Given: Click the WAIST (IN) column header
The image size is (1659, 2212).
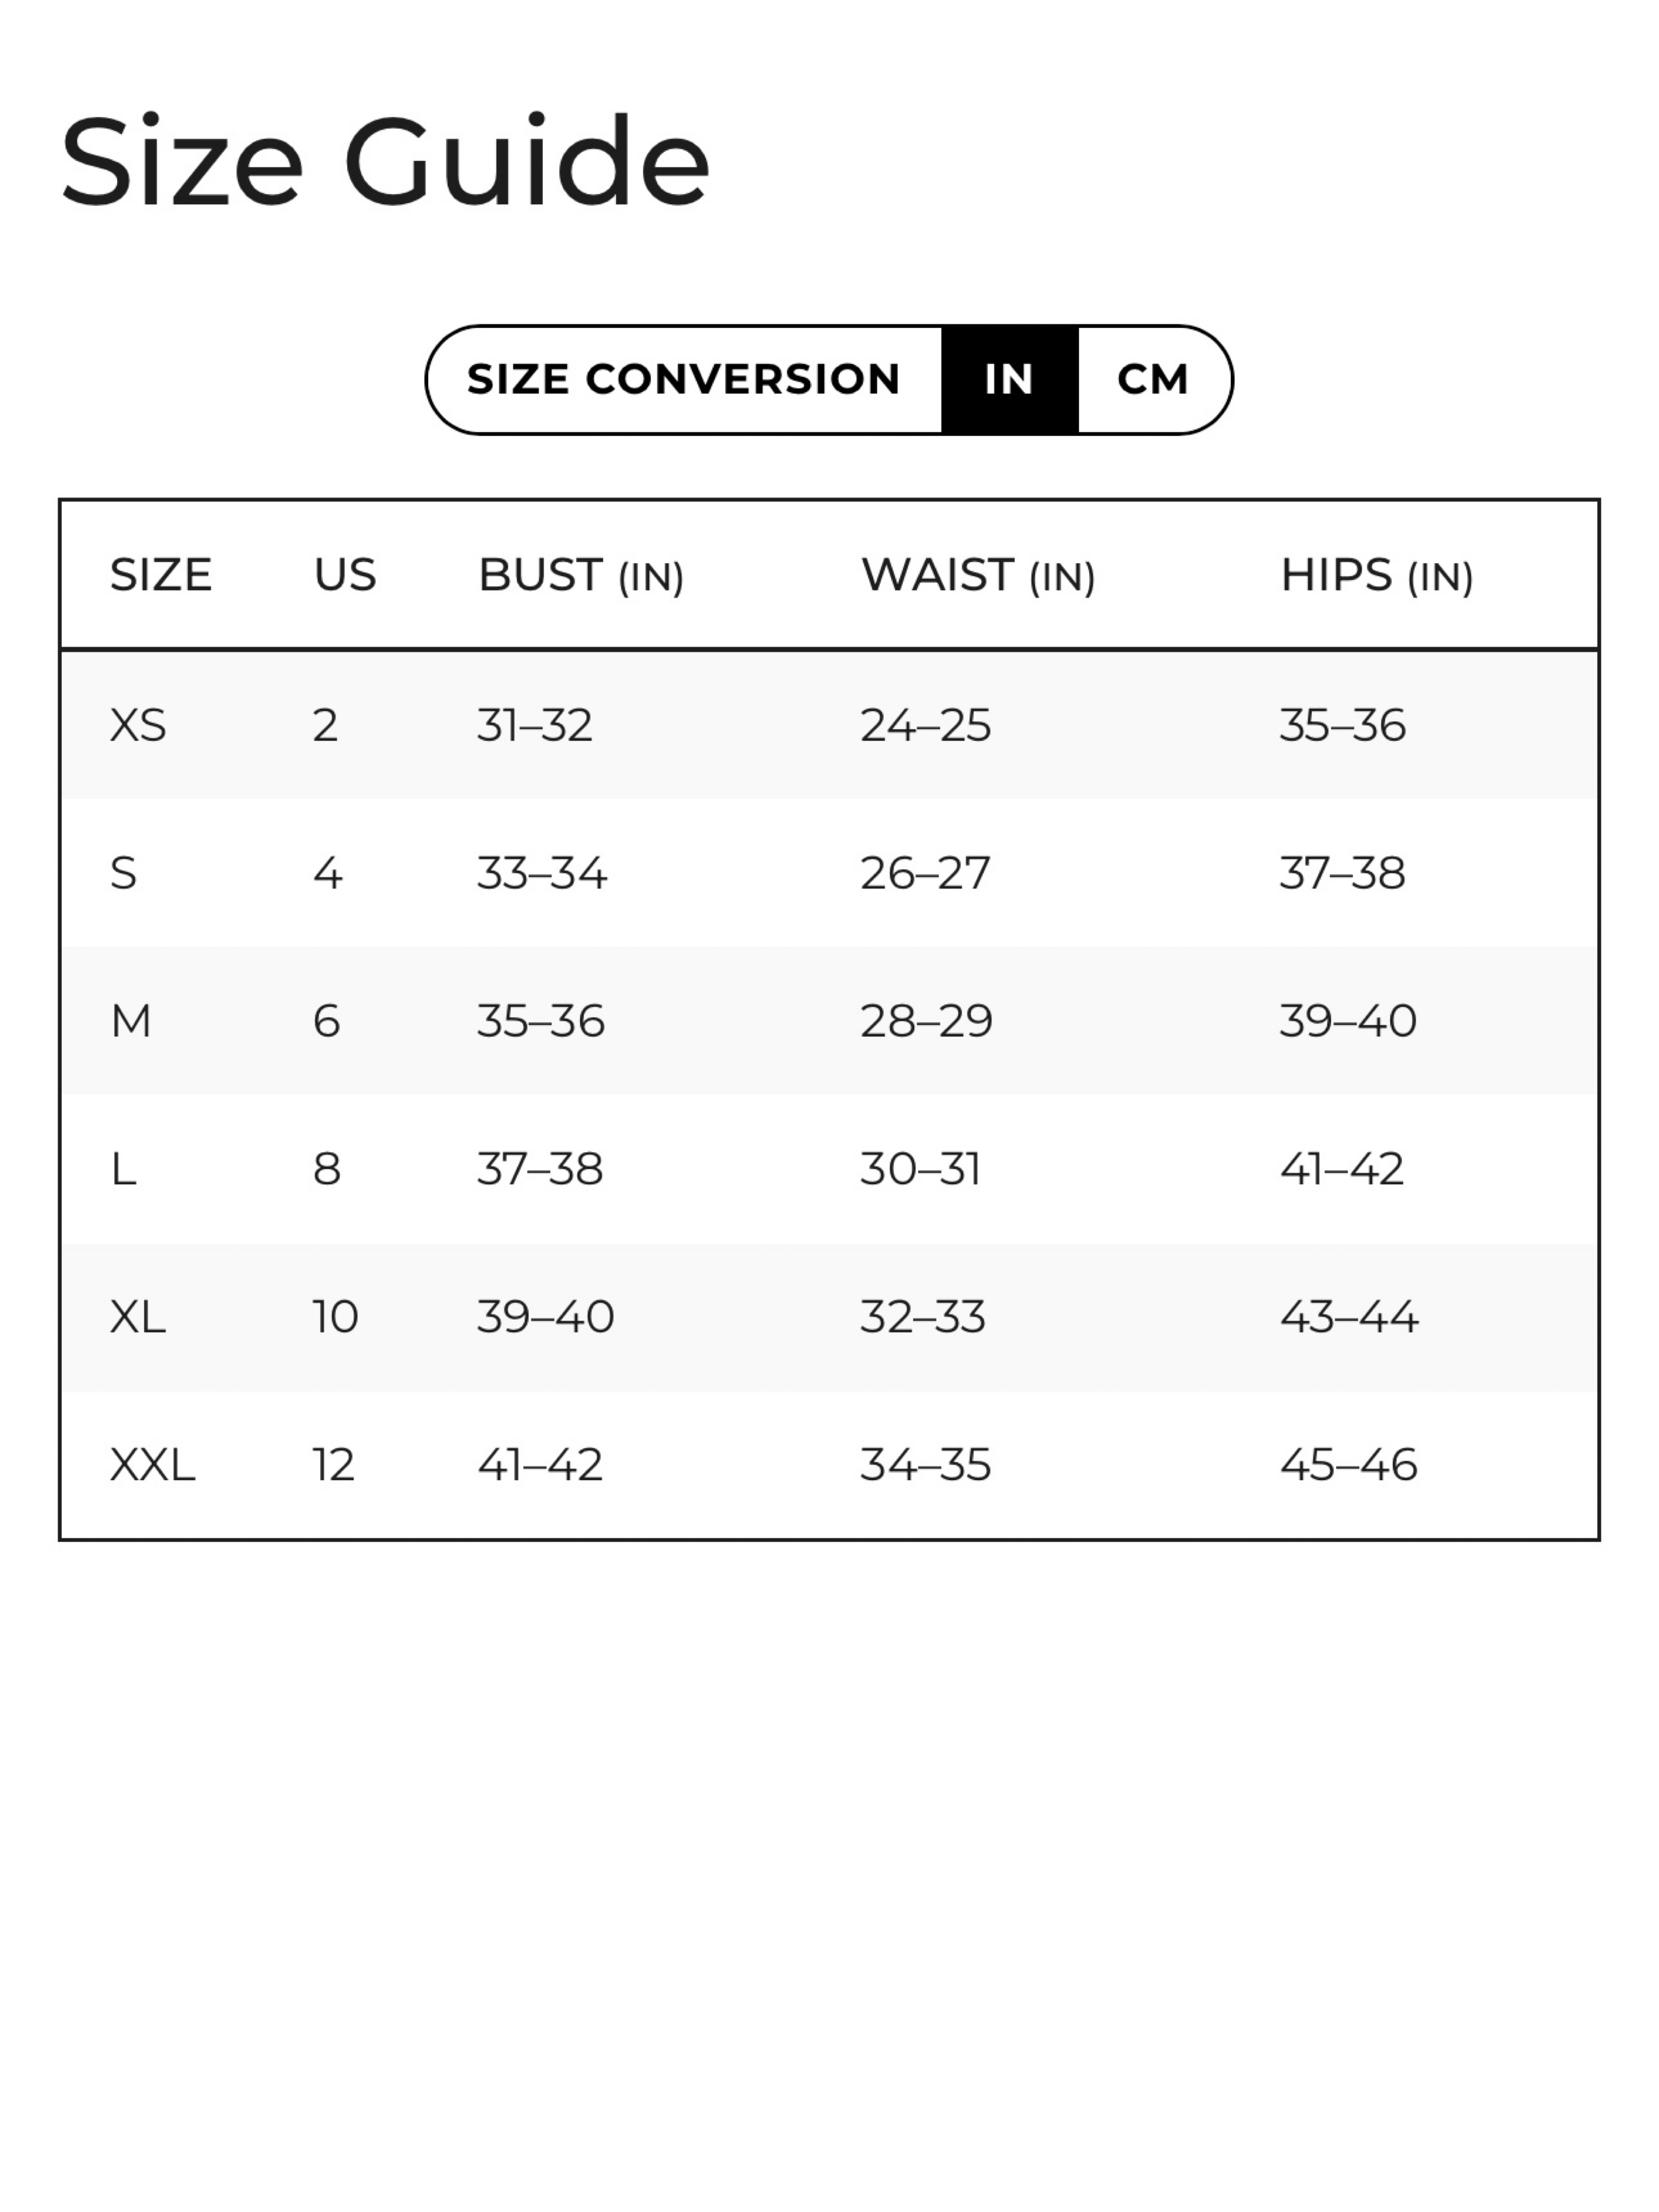Looking at the screenshot, I should [978, 576].
